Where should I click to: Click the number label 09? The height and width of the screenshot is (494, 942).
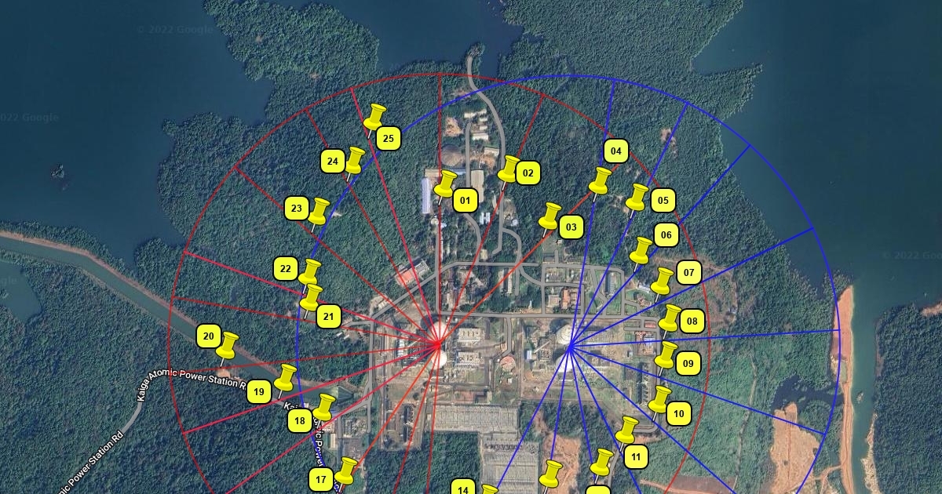coord(688,363)
